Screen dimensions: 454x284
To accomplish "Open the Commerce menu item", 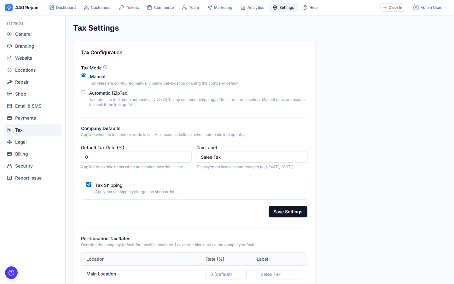I will click(160, 7).
